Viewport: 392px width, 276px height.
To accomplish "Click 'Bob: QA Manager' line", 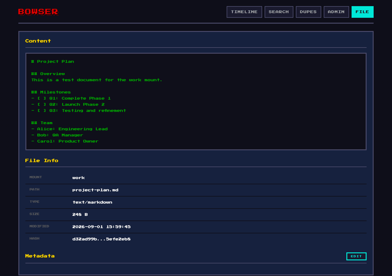I will point(57,135).
